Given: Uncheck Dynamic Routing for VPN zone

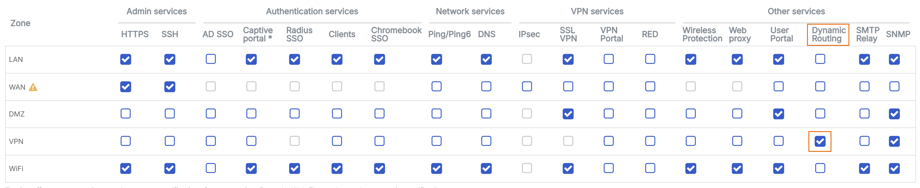Looking at the screenshot, I should click(820, 141).
